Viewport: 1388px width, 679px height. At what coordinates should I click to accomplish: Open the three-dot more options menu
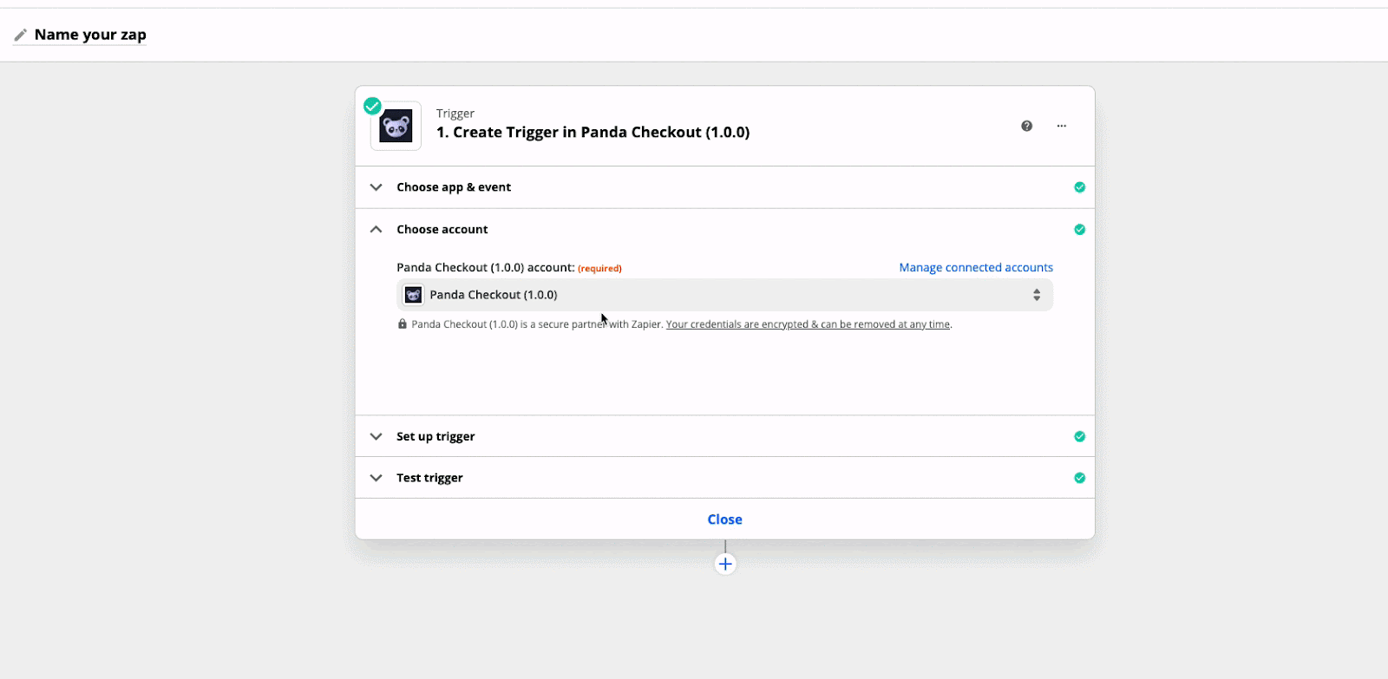[1061, 126]
